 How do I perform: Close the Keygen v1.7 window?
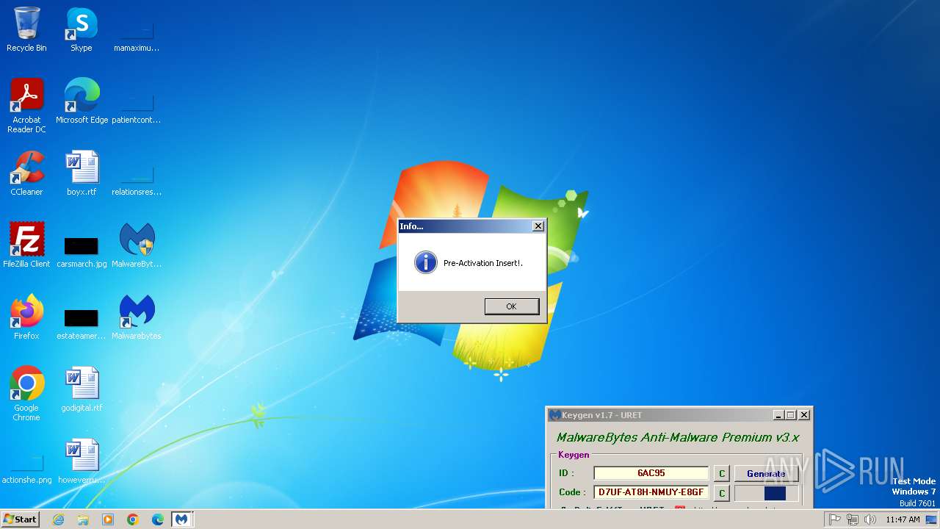click(x=804, y=415)
